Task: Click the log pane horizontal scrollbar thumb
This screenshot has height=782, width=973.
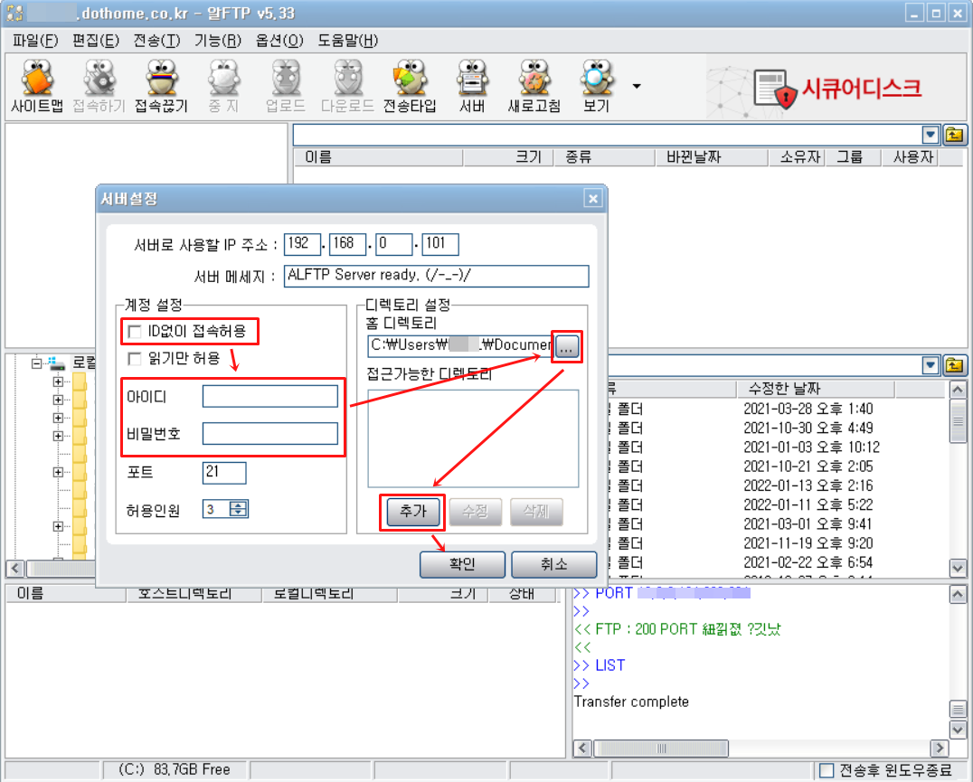Action: [x=662, y=749]
